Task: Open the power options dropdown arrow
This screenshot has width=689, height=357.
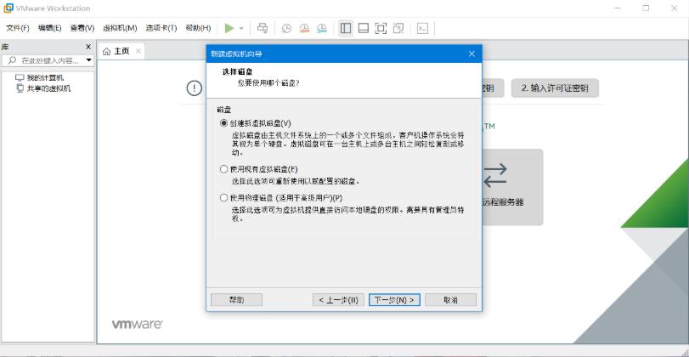Action: point(241,29)
